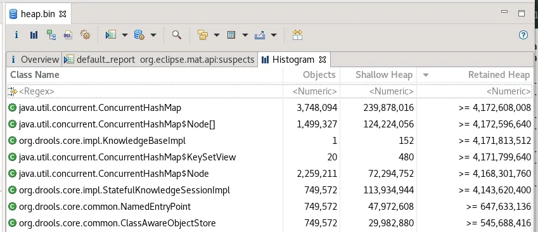Expand the group-by result dropdown arrow
538x232 pixels.
(217, 35)
